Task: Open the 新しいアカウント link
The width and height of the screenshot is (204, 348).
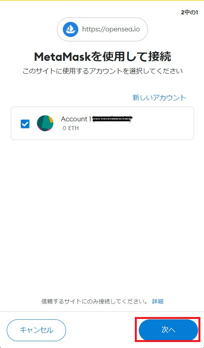Action: coord(159,98)
